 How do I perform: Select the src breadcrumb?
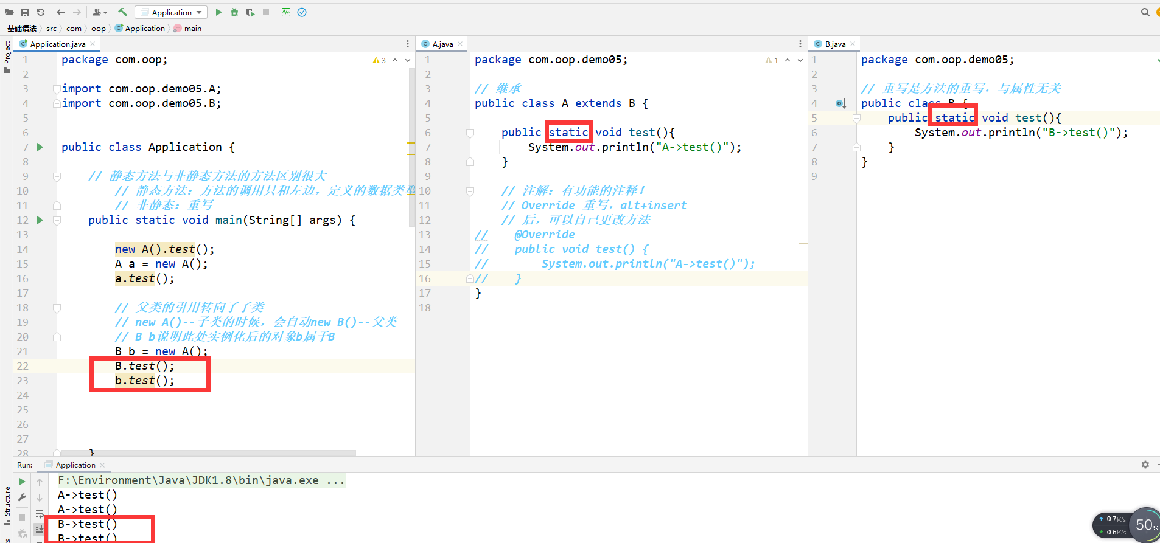pyautogui.click(x=52, y=29)
